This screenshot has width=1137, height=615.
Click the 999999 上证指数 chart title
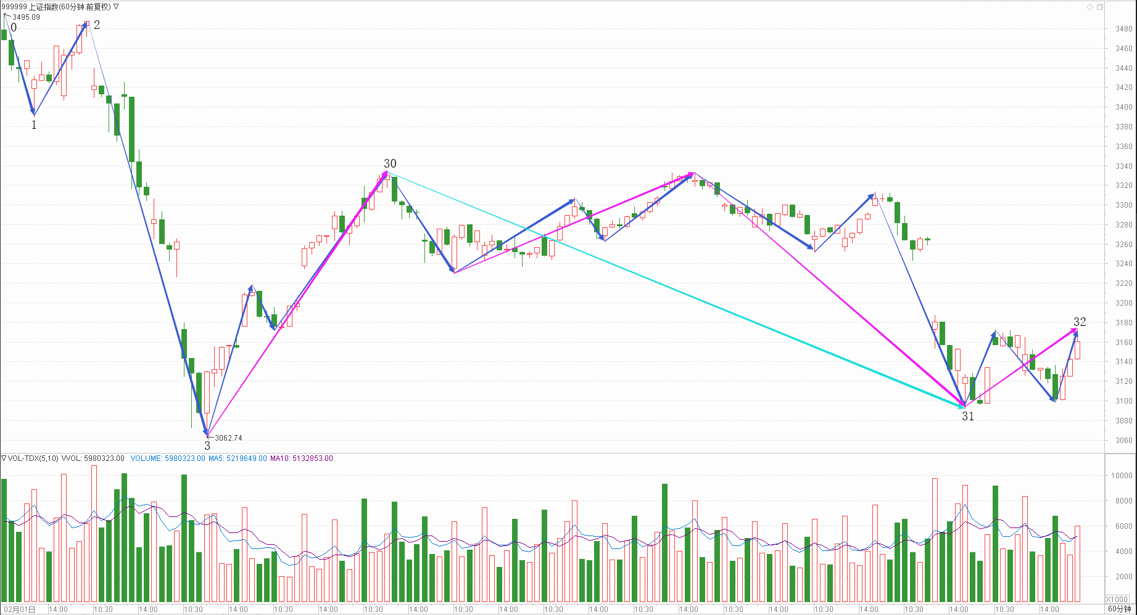click(56, 7)
